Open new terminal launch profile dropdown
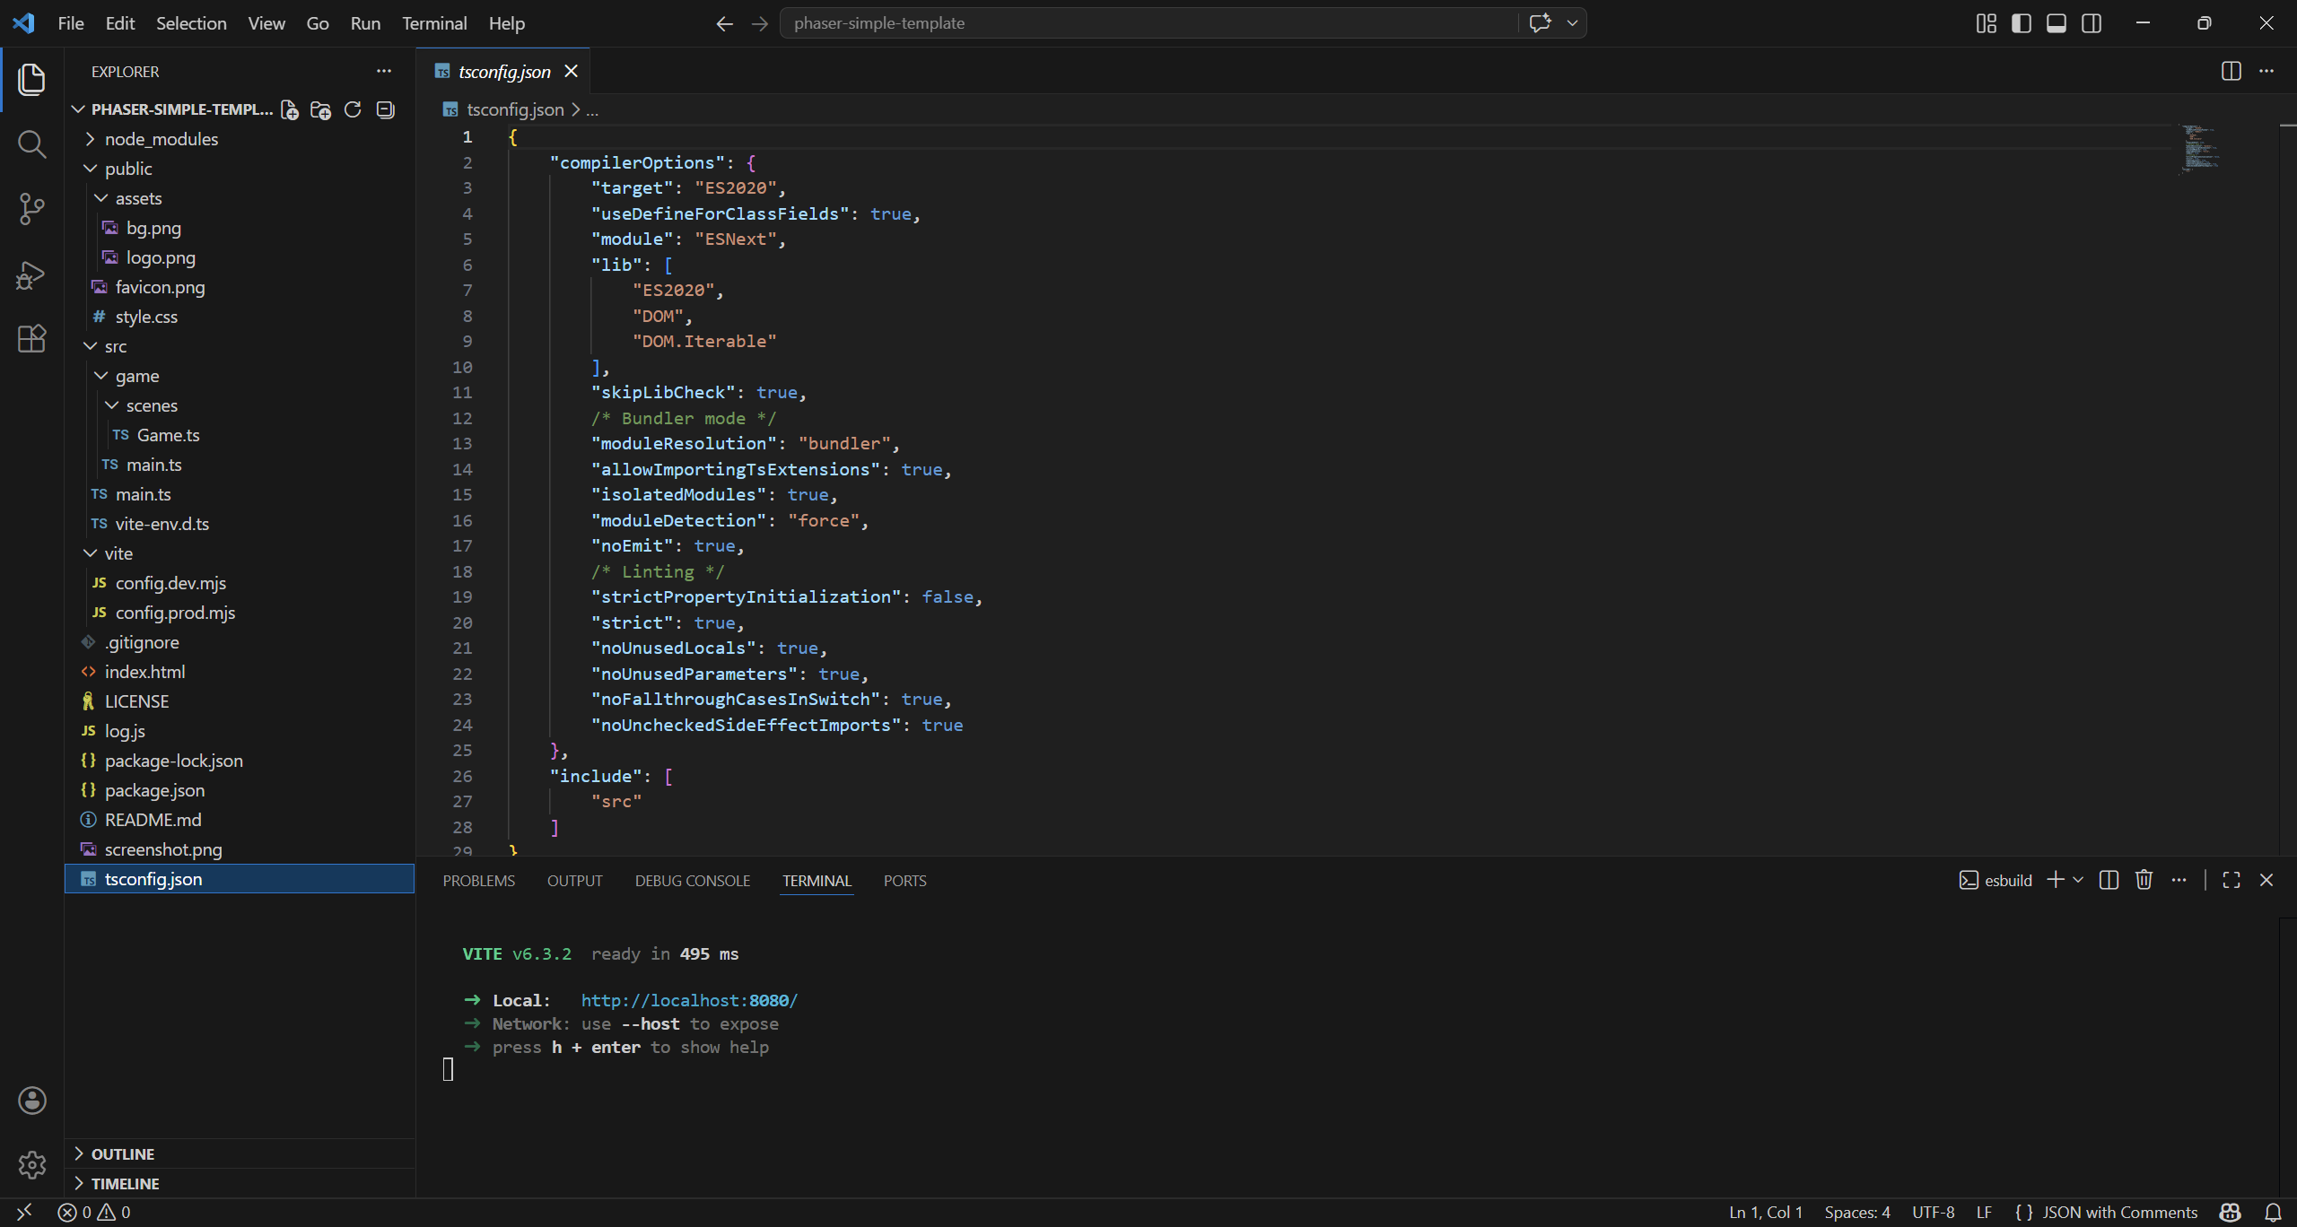This screenshot has height=1227, width=2297. point(2078,880)
